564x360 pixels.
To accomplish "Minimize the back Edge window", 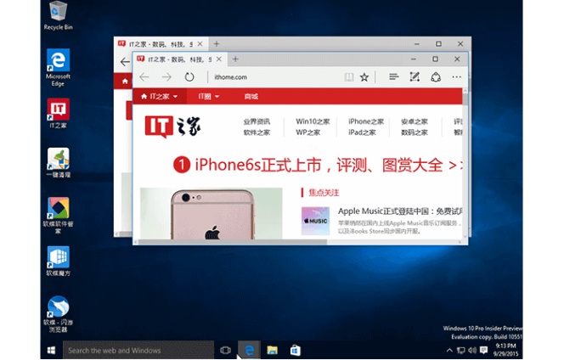I will coord(416,44).
